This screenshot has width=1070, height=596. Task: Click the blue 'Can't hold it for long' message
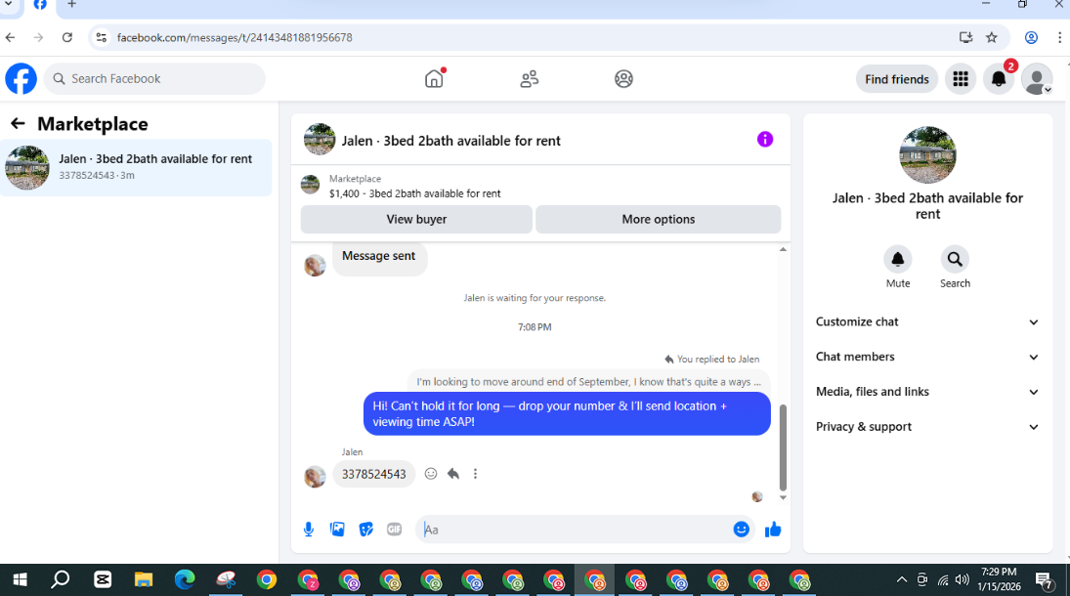click(x=567, y=413)
